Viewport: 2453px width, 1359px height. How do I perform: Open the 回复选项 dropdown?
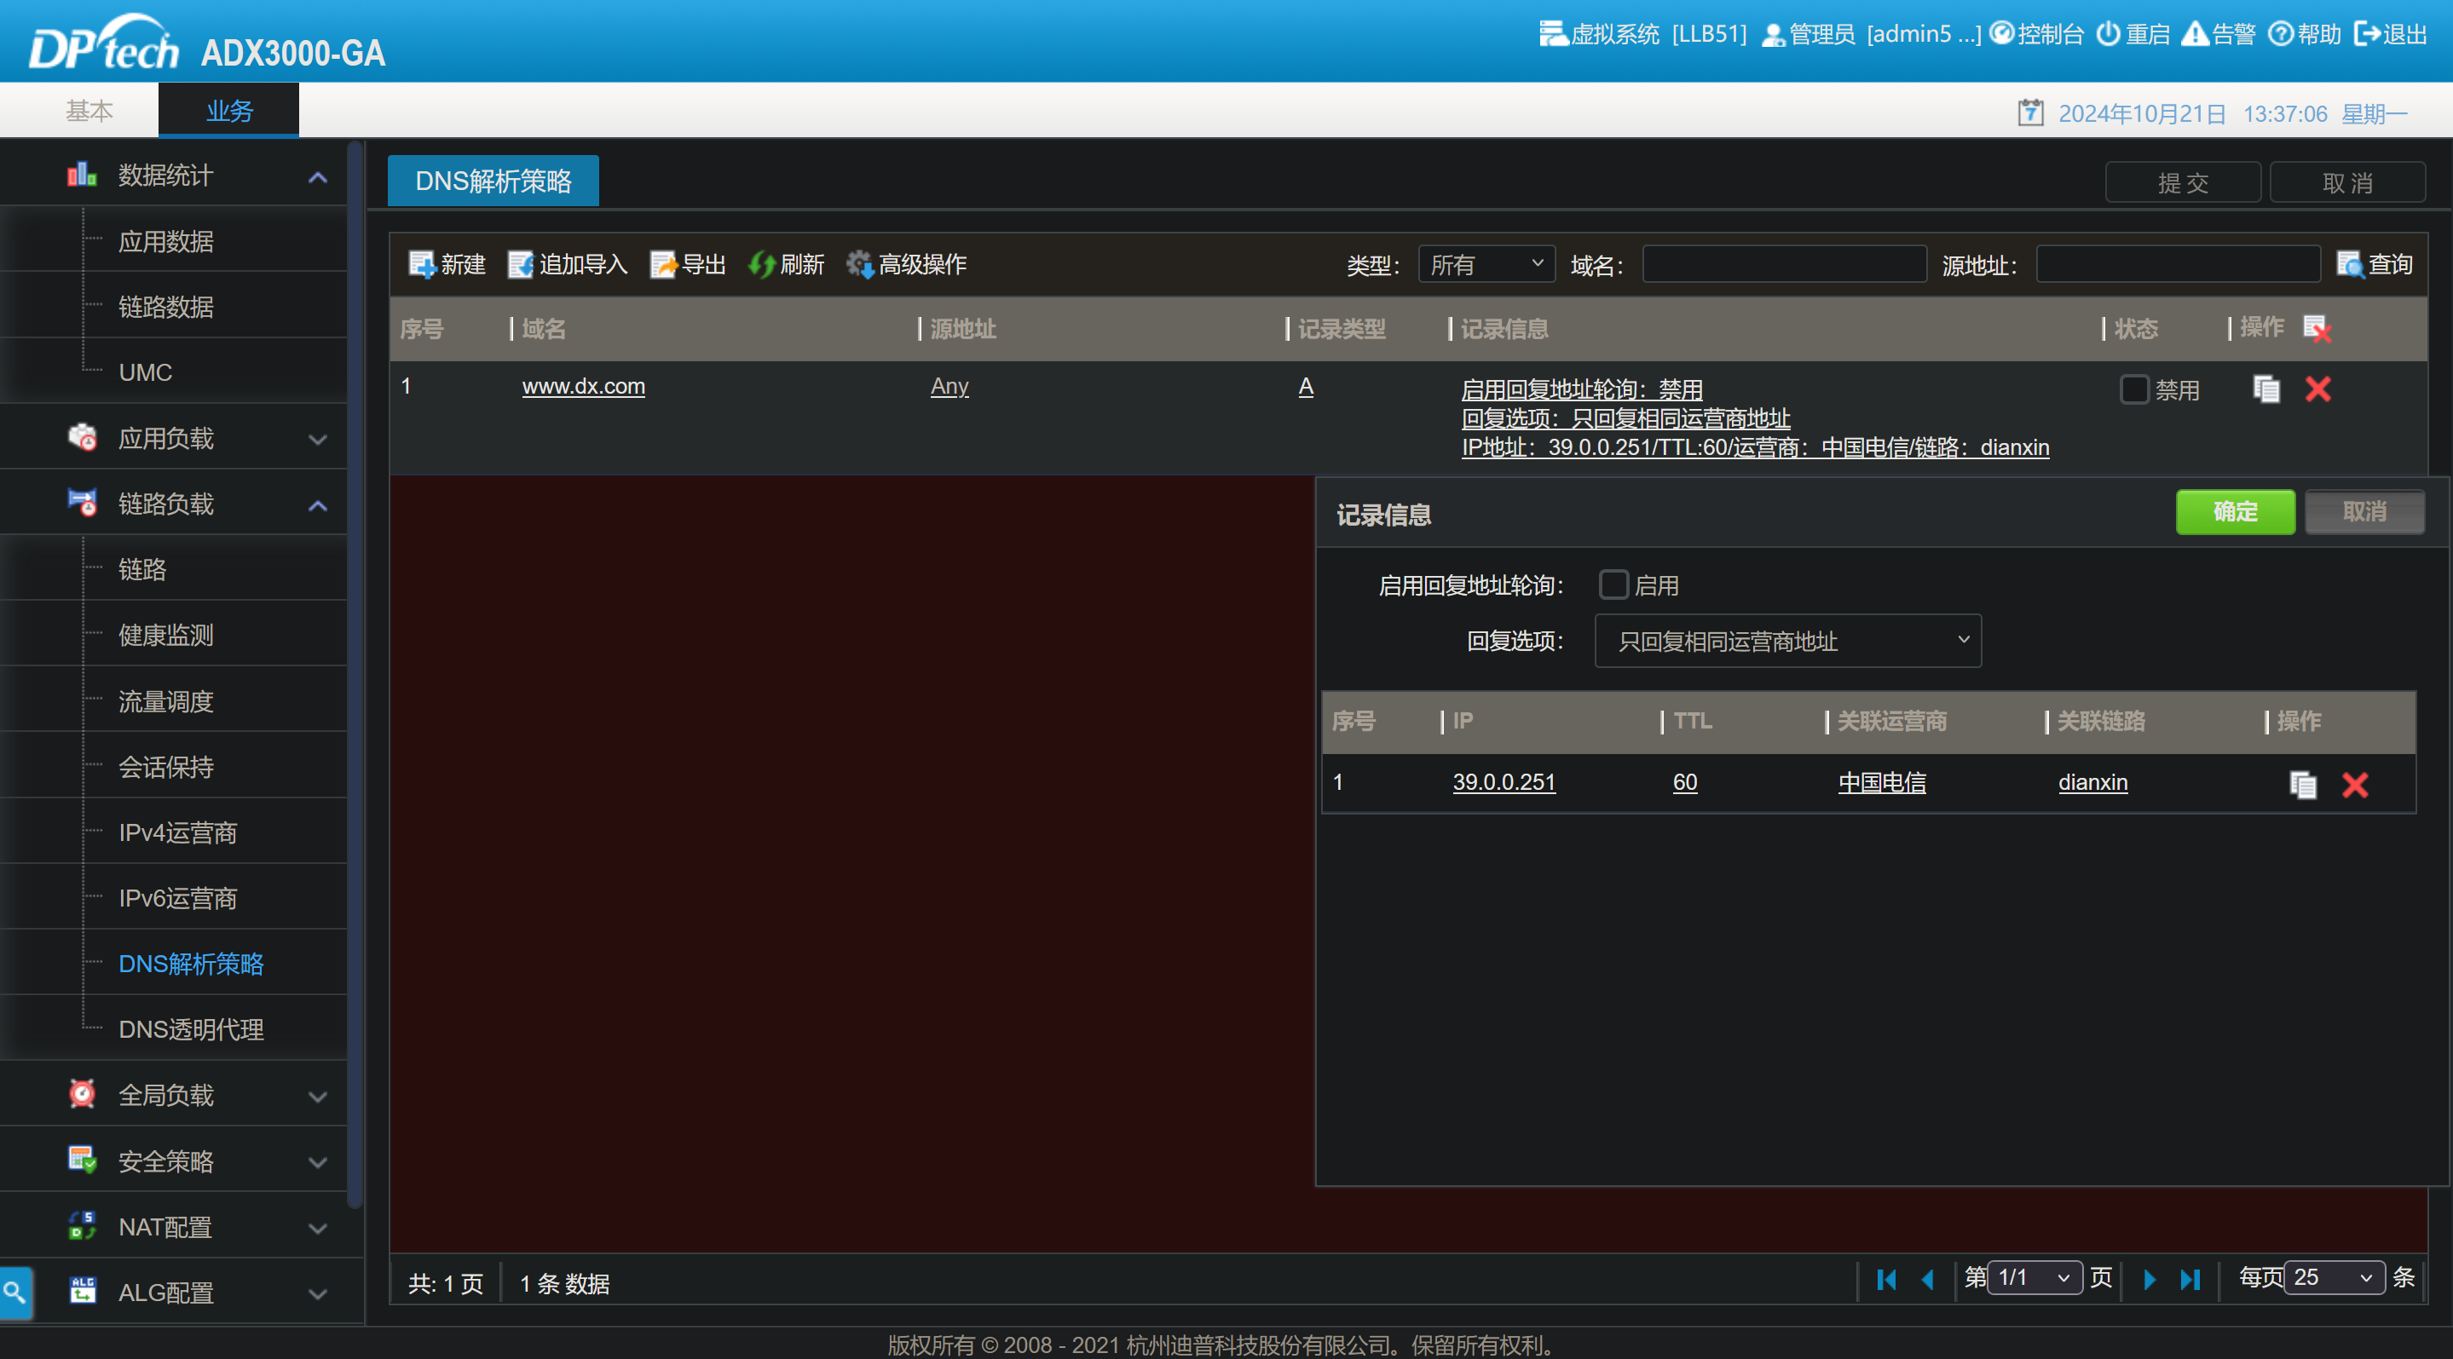pos(1787,641)
